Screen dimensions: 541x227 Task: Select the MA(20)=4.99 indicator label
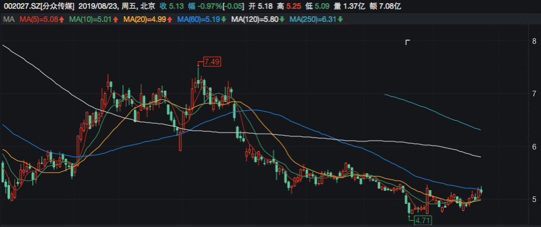144,19
